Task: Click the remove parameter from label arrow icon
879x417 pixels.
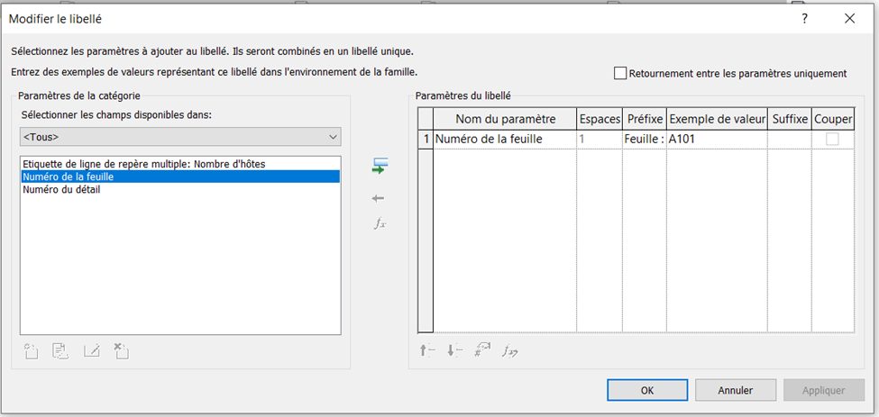Action: click(x=379, y=198)
